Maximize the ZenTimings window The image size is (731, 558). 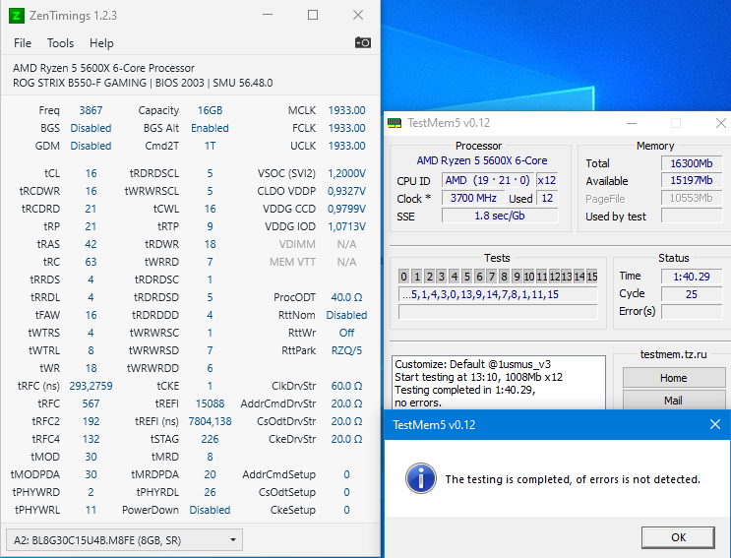(313, 15)
